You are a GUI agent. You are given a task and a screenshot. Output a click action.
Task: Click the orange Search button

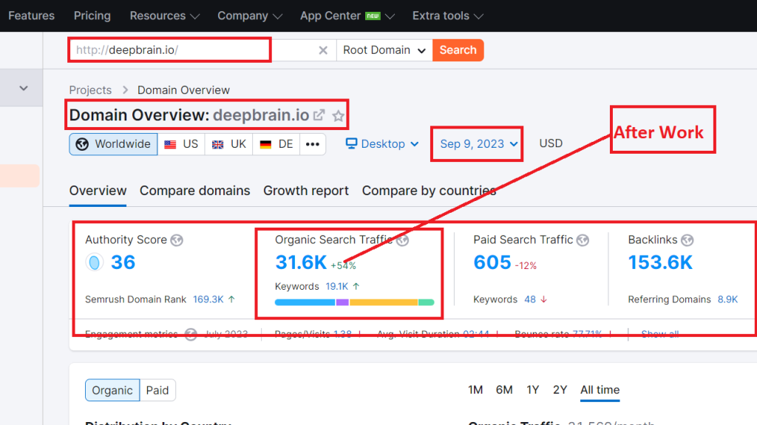pyautogui.click(x=458, y=50)
